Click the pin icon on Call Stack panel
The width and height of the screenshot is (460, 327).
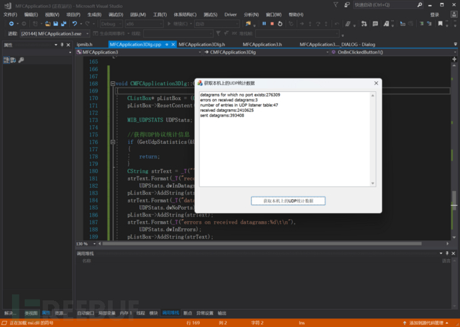click(447, 254)
